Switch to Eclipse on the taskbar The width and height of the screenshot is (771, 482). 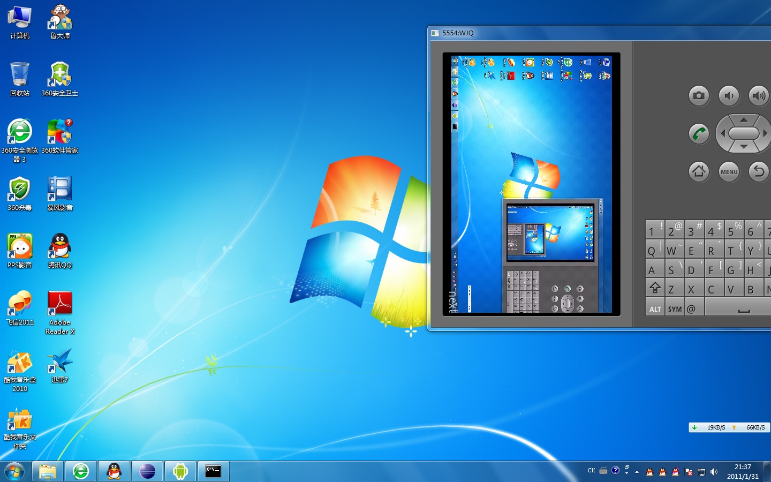[x=147, y=471]
